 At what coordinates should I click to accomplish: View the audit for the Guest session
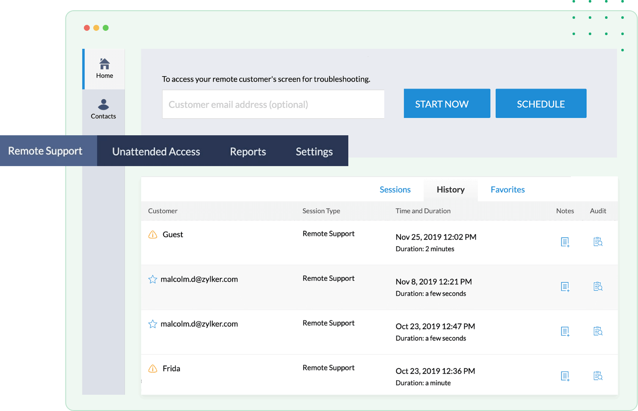[598, 241]
